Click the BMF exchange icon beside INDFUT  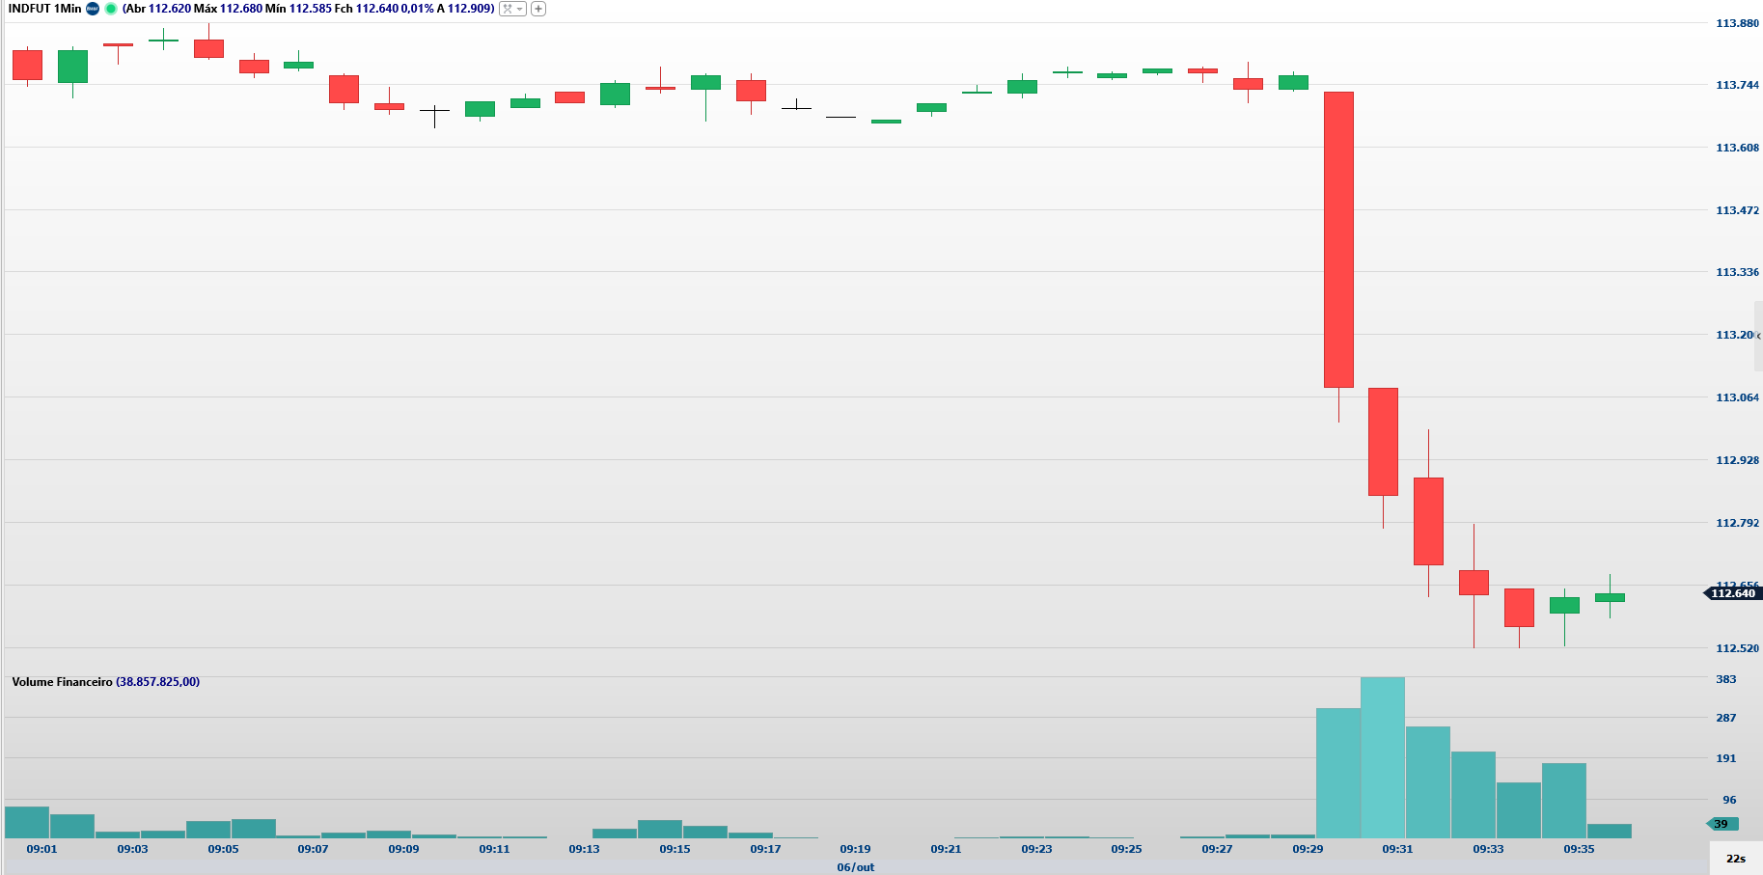click(x=93, y=9)
